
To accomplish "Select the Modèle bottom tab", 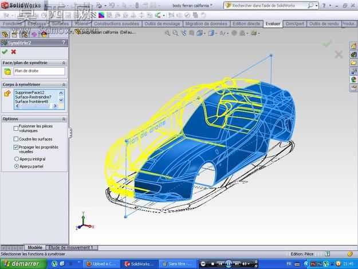I will [35, 248].
